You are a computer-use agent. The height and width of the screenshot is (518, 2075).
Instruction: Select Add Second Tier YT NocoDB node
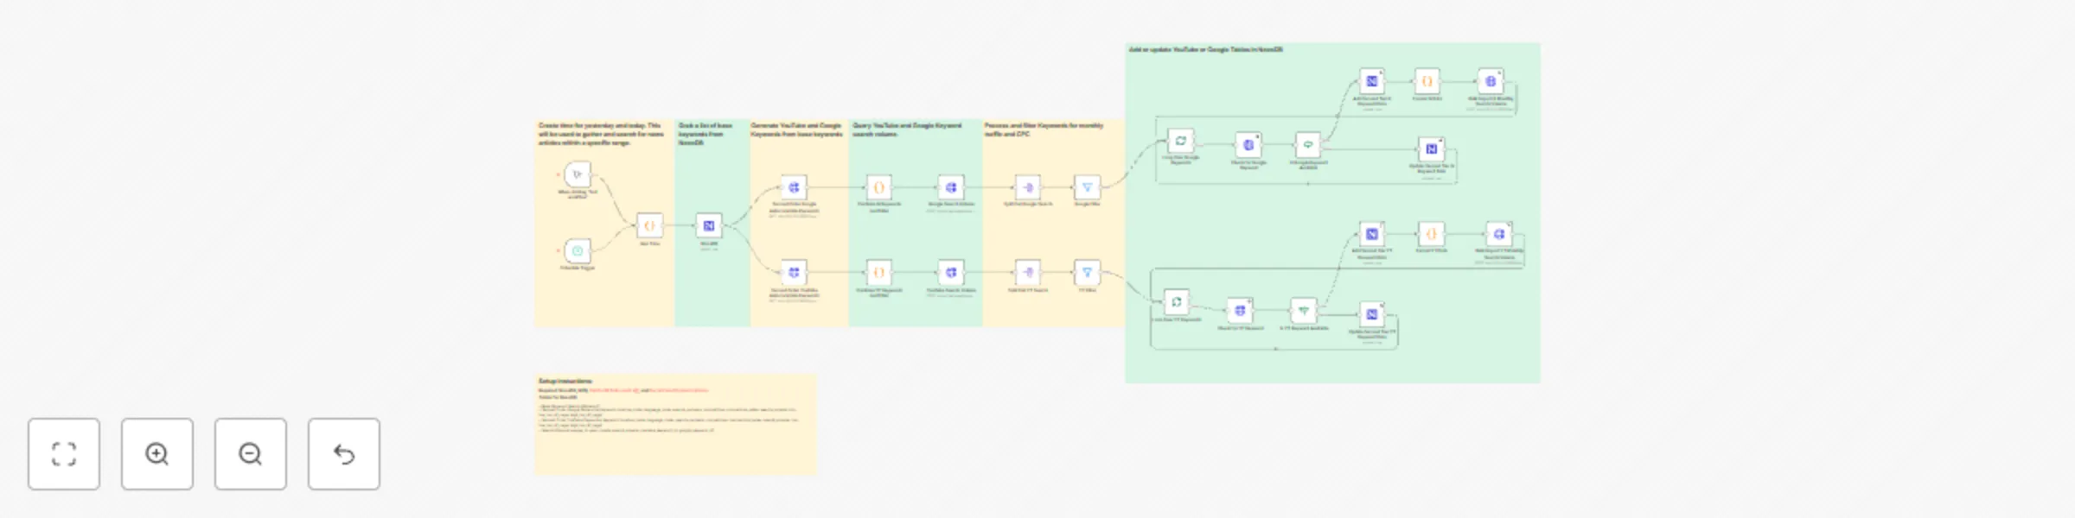click(1371, 234)
